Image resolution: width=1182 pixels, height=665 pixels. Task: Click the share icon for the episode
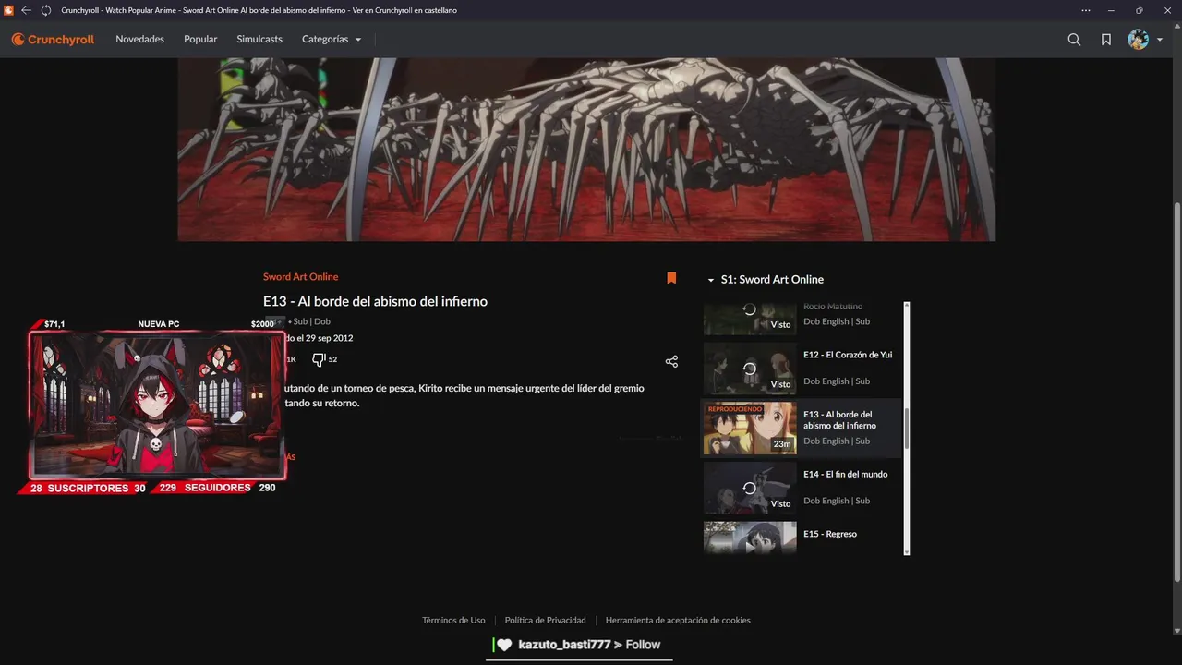pyautogui.click(x=671, y=362)
